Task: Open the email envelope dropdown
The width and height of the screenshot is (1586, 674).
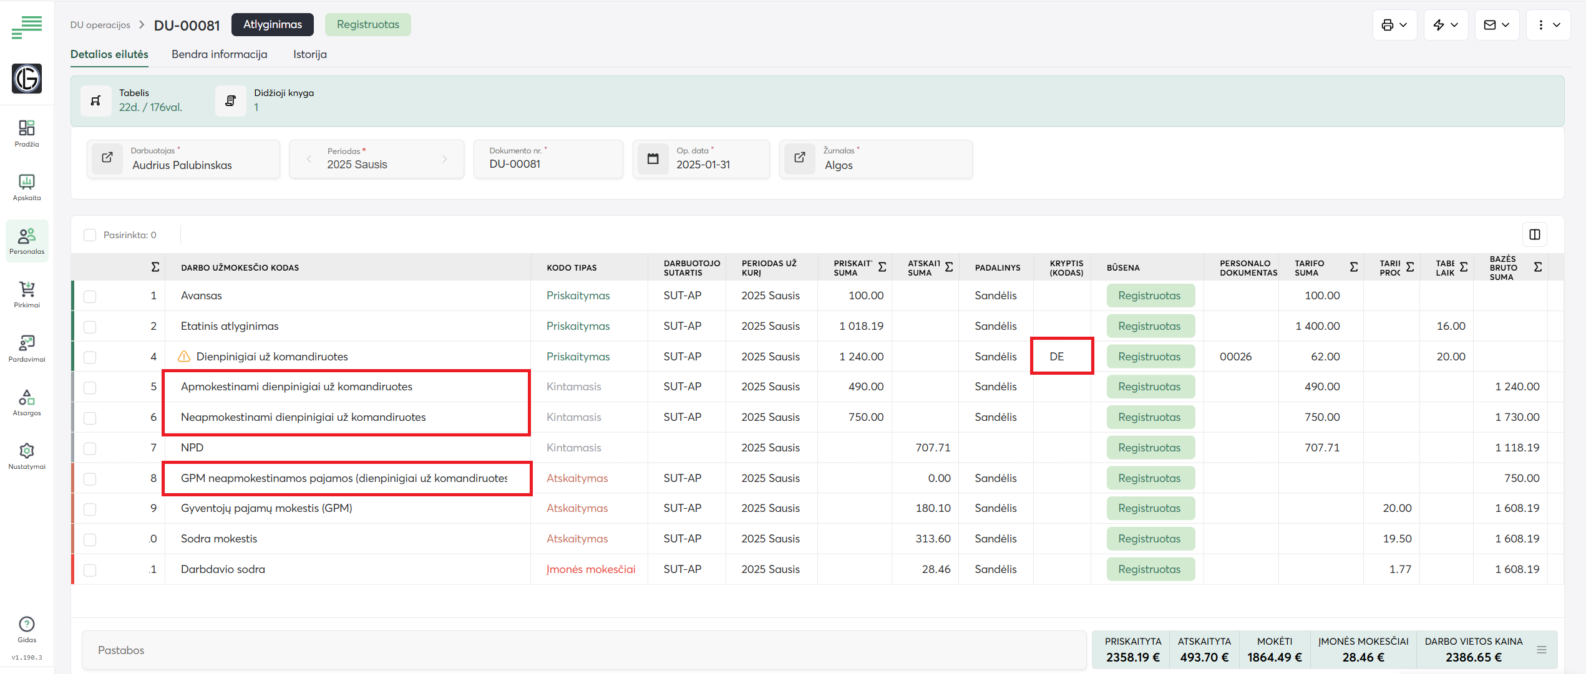Action: click(x=1497, y=25)
